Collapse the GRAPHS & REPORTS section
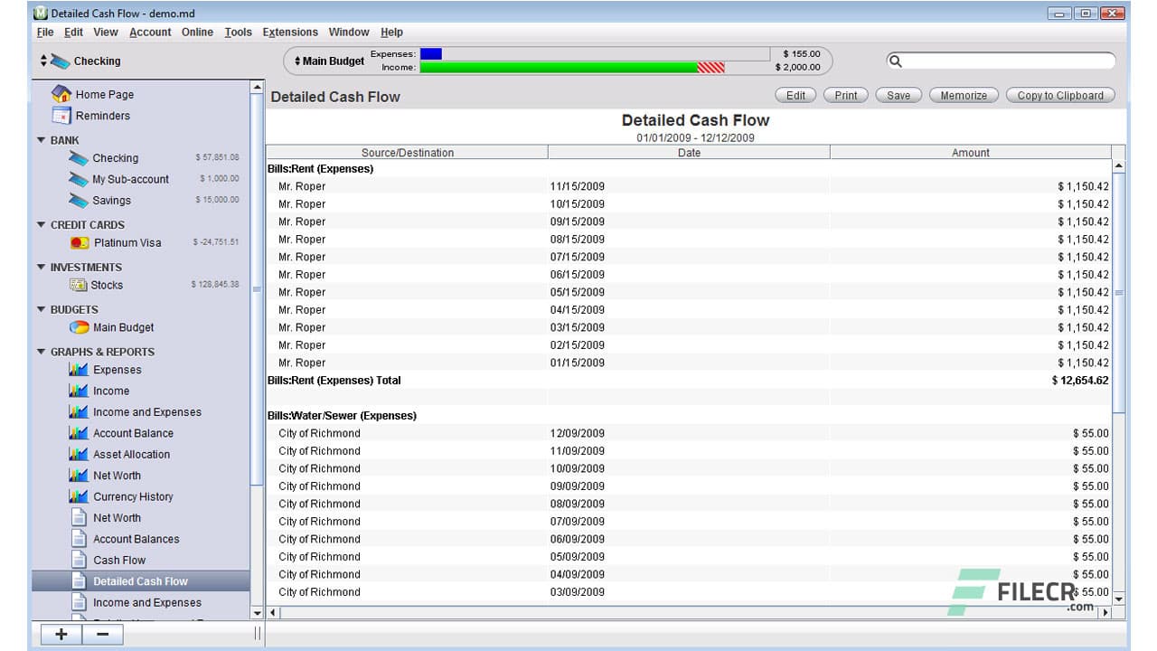Viewport: 1157px width, 651px height. (41, 352)
